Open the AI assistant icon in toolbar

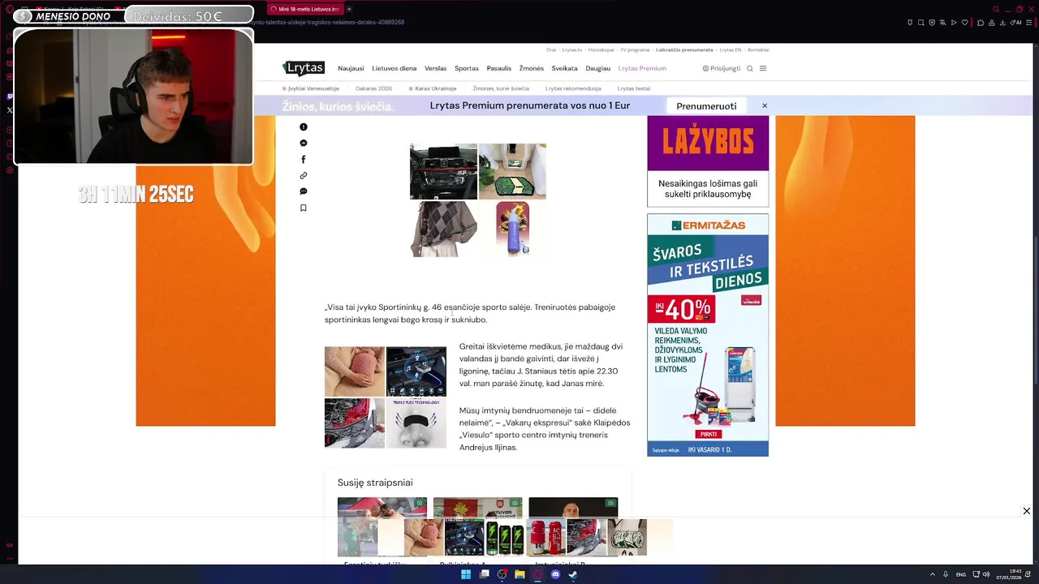pos(1016,23)
